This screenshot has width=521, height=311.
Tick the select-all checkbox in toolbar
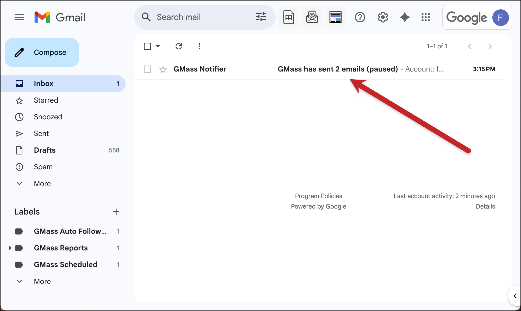147,46
